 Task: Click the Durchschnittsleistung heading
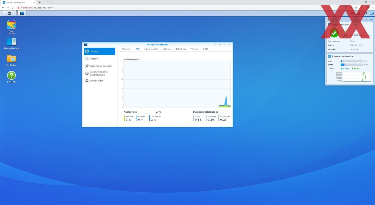[206, 112]
